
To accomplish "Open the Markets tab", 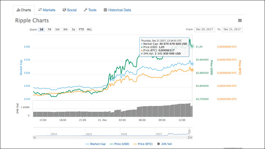I will [x=47, y=10].
